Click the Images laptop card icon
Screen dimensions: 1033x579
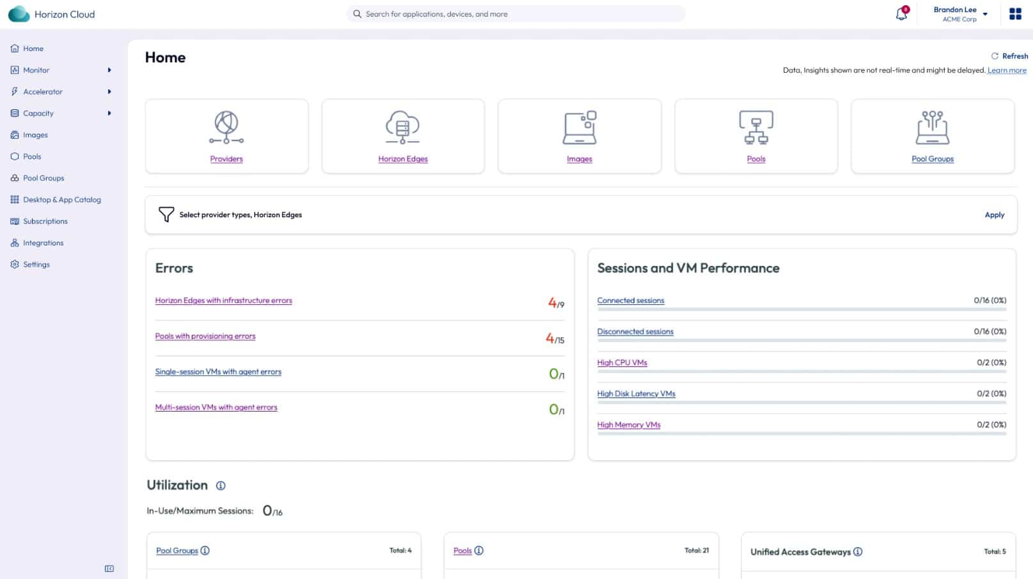pos(580,127)
